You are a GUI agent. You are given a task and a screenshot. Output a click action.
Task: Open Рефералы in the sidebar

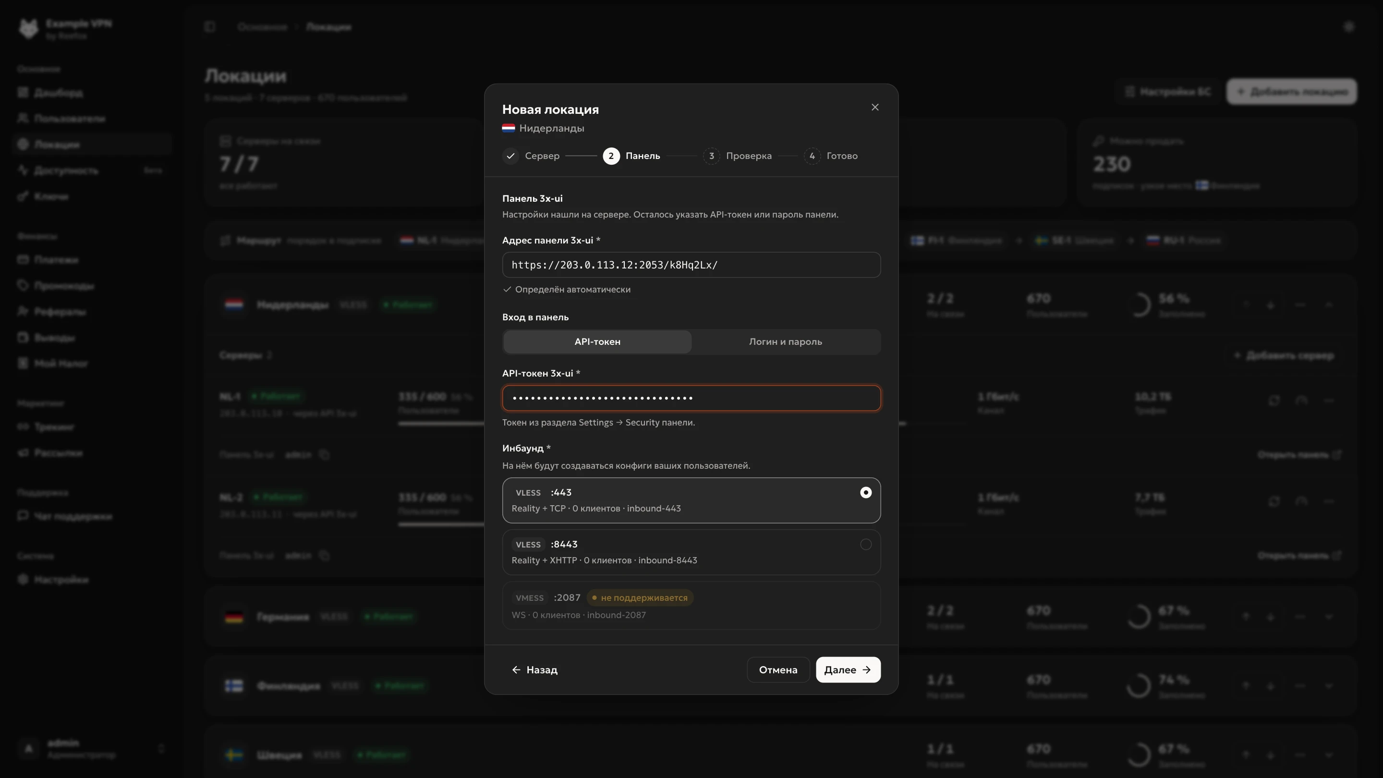(91, 311)
